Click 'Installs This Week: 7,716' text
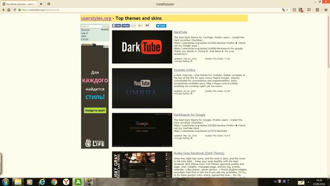 [x=218, y=59]
